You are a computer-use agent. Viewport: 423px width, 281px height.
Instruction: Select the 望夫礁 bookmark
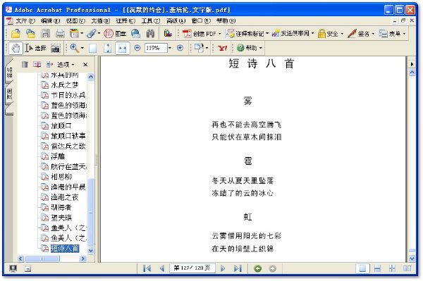(x=61, y=218)
